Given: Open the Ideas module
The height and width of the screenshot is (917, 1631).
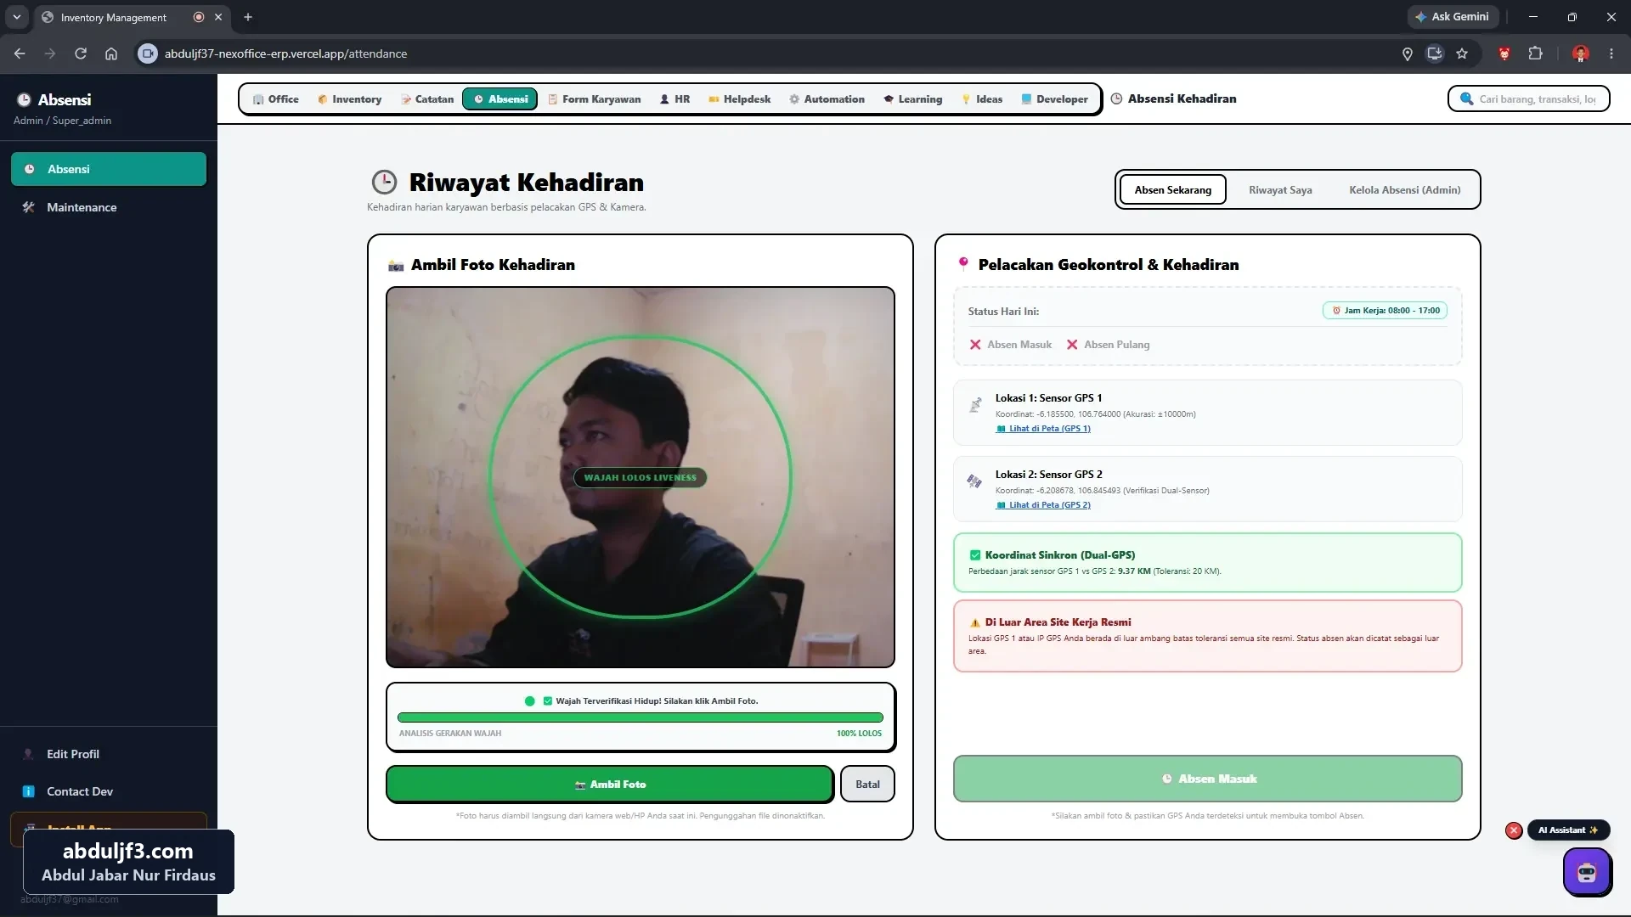Looking at the screenshot, I should coord(982,99).
